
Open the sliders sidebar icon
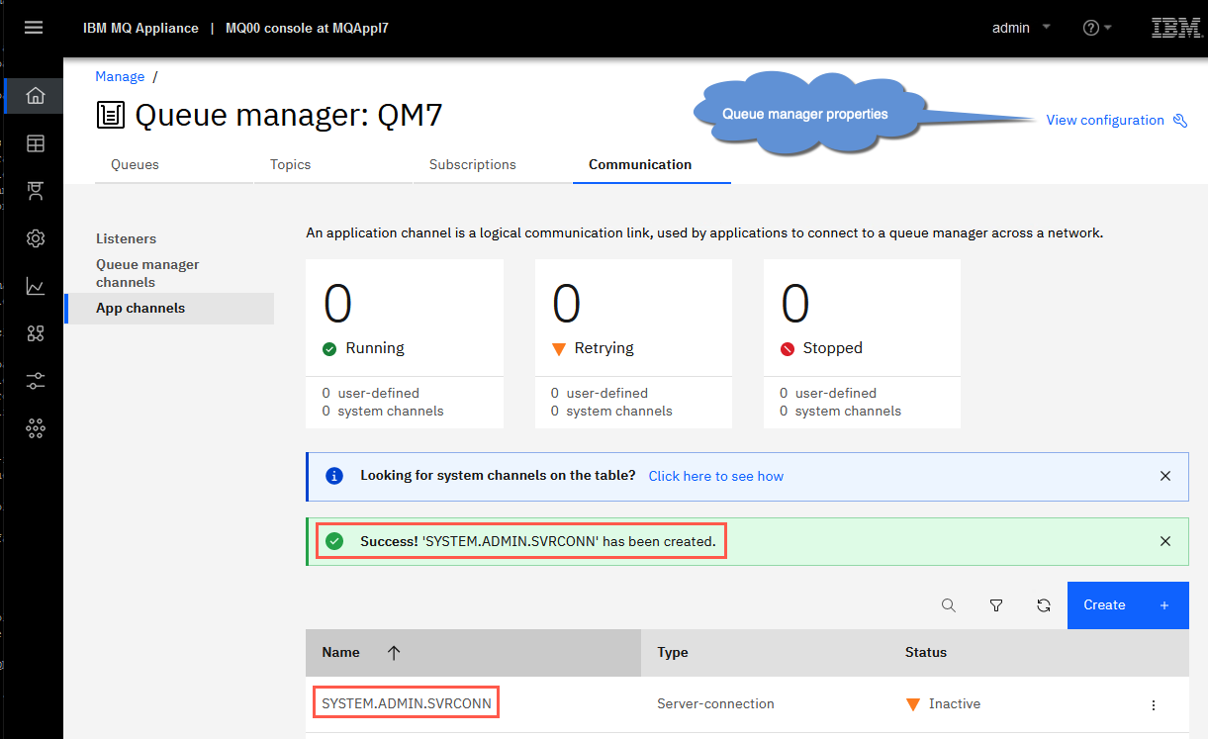(36, 381)
